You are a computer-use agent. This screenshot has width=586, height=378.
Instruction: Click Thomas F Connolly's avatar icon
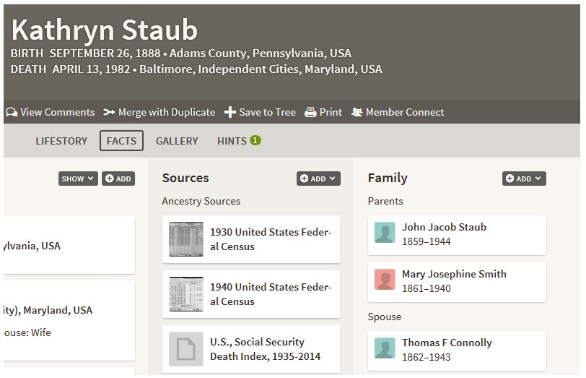tap(385, 348)
